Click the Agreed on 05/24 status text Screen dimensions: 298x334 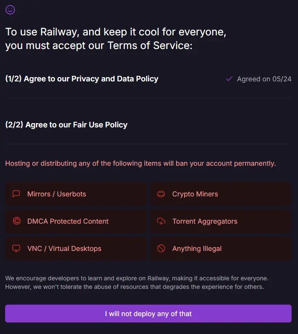click(x=264, y=79)
